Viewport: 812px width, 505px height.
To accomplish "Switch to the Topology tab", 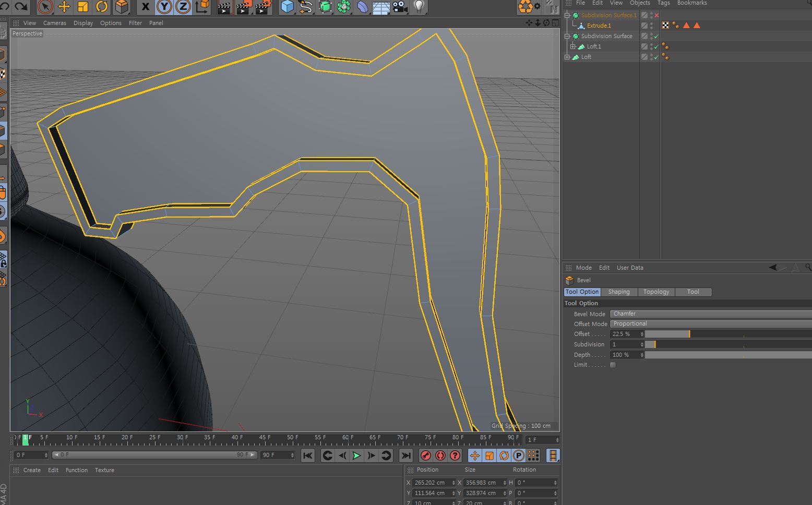I will coord(656,292).
